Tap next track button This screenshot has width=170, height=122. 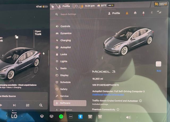(x=14, y=105)
